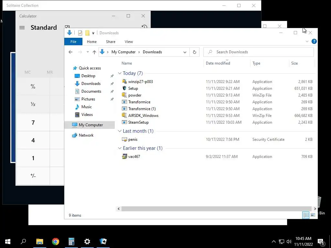Collapse the Last month (1) group
331x248 pixels.
120,131
